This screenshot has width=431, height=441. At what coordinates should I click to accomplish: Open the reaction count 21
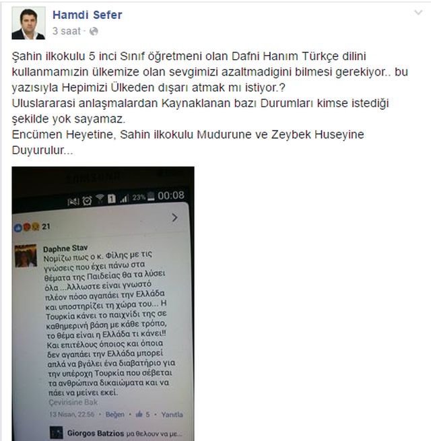click(x=46, y=226)
